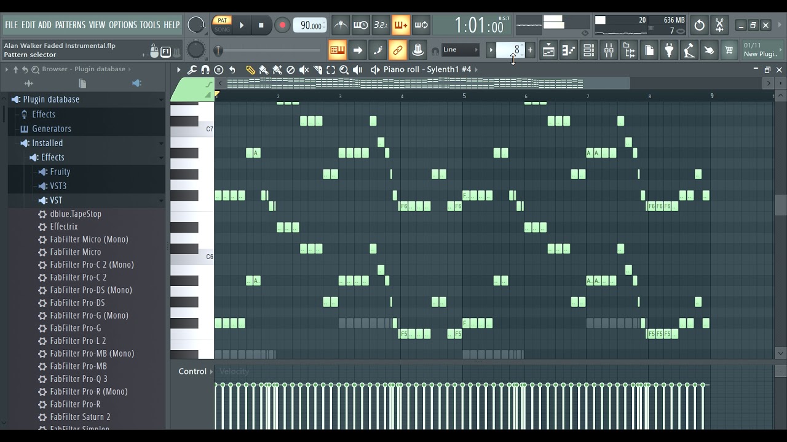Toggle the recording countdown button
Screen dimensions: 787x442
click(381, 25)
